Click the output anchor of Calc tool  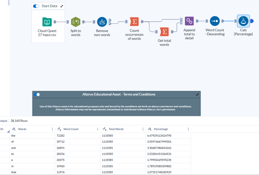[x=252, y=21]
